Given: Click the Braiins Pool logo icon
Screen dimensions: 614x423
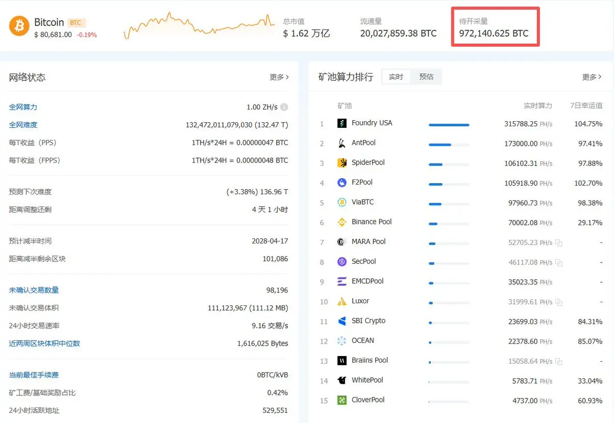Looking at the screenshot, I should click(x=342, y=361).
